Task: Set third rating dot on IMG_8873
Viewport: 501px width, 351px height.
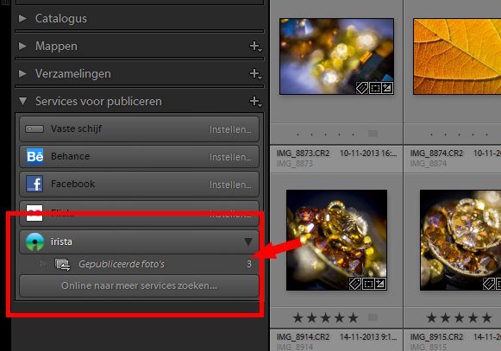Action: pyautogui.click(x=326, y=135)
